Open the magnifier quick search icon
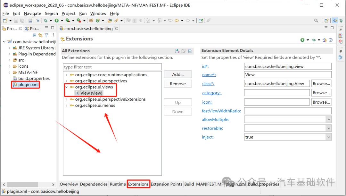The width and height of the screenshot is (346, 196). click(x=316, y=21)
